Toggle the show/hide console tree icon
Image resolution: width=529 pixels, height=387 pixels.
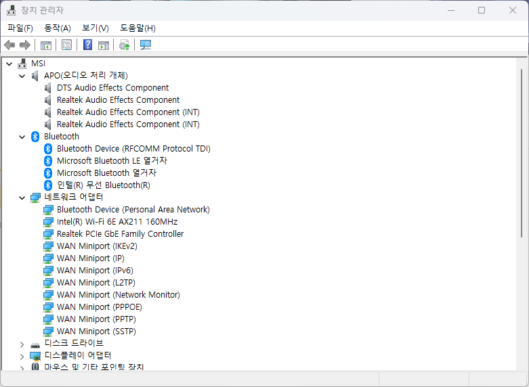tap(46, 45)
